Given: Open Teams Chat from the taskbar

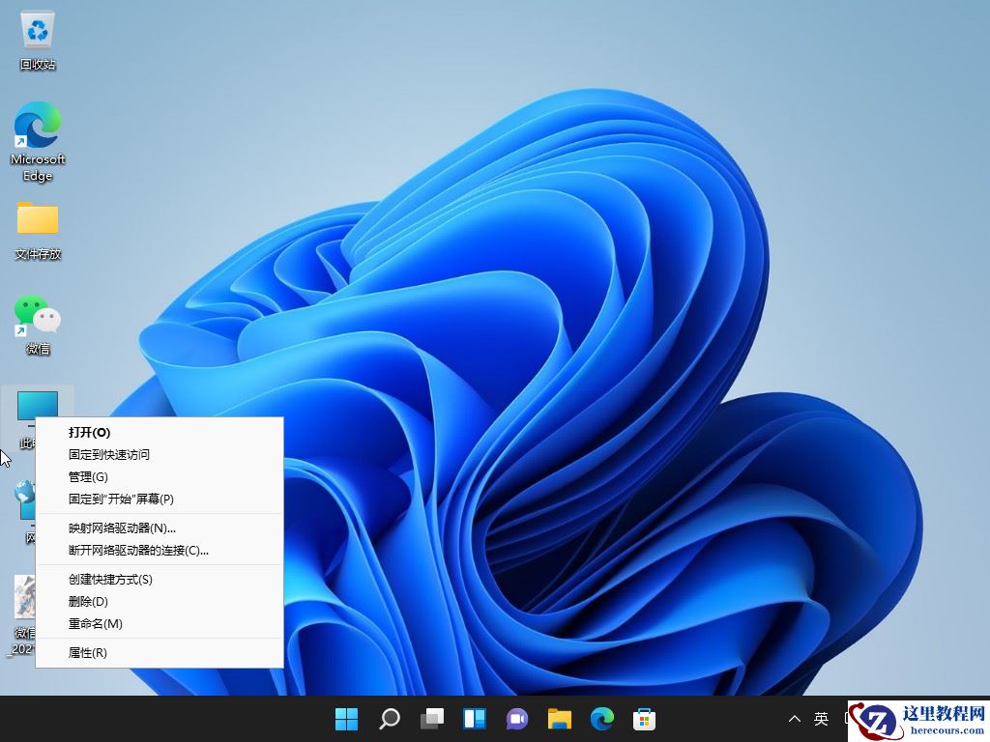Looking at the screenshot, I should (516, 719).
